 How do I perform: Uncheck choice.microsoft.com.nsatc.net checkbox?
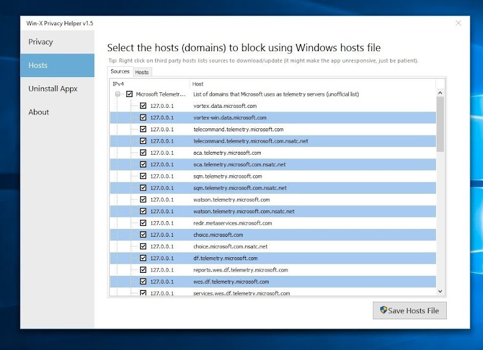tap(143, 246)
